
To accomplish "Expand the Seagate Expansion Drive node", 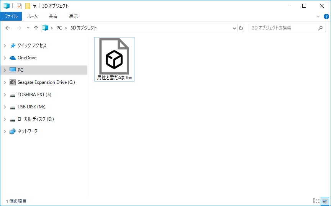I will (5, 82).
